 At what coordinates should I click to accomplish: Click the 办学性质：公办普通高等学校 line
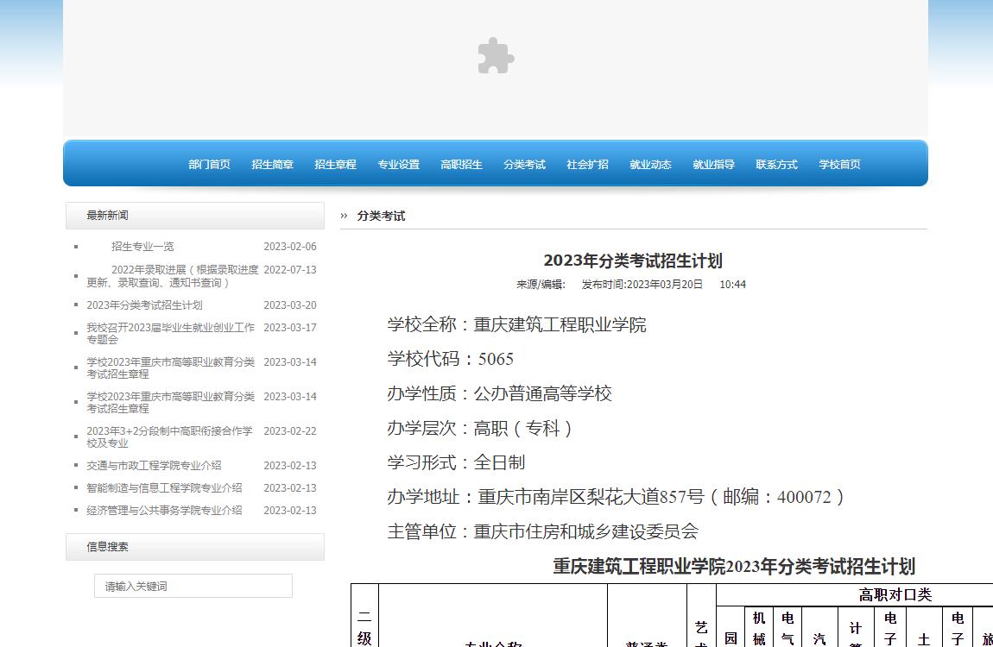click(500, 394)
